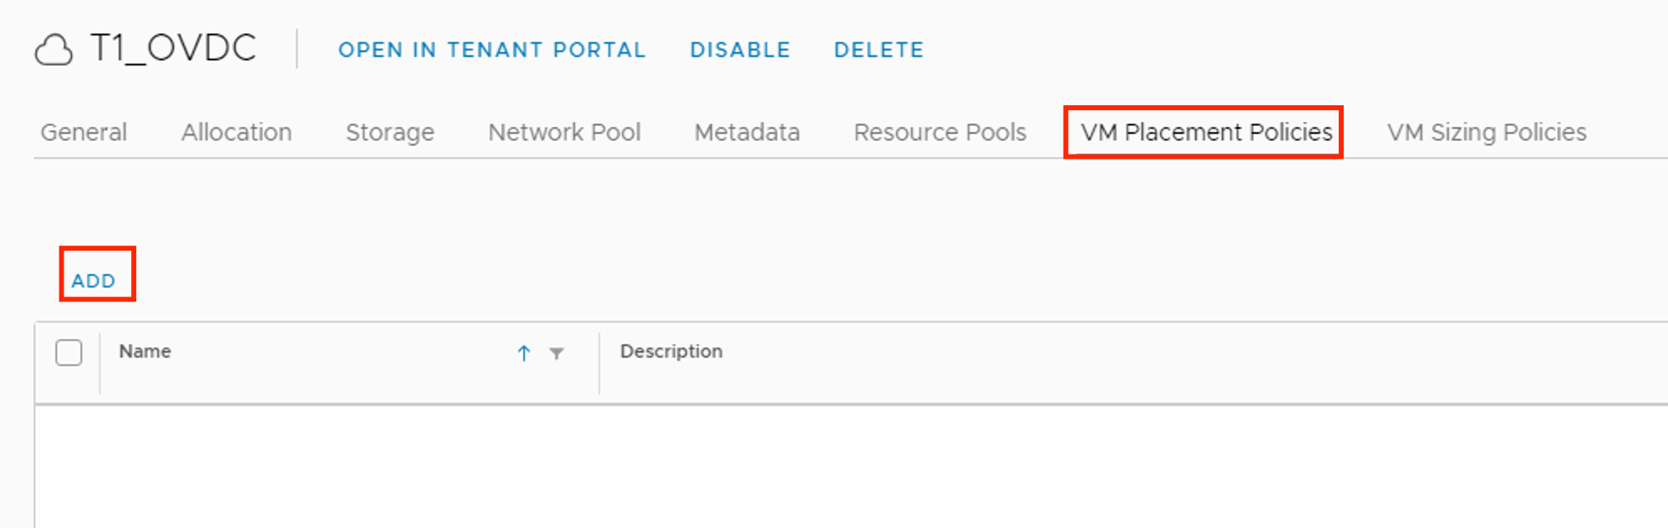Go to the Storage tab
This screenshot has width=1668, height=528.
click(x=389, y=132)
